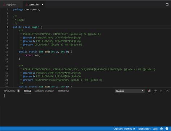Click line number 6 in the gutter

pyautogui.click(x=8, y=27)
